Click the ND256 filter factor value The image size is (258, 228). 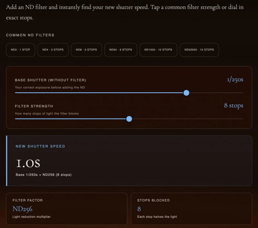pos(22,209)
